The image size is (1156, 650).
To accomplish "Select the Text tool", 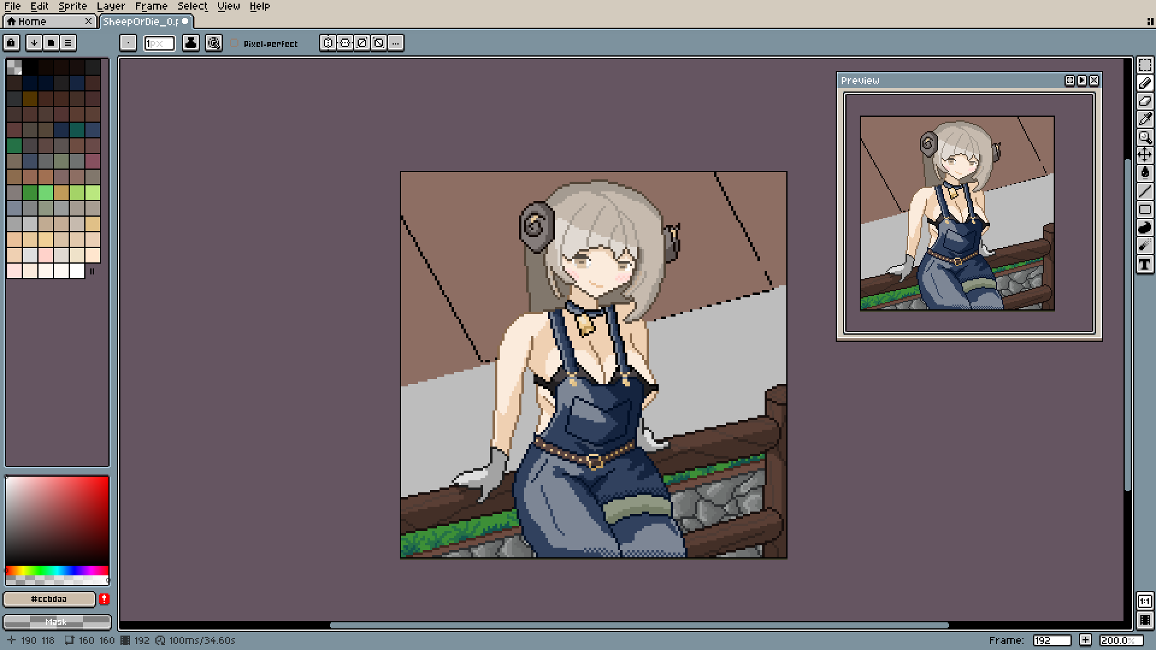I will (x=1145, y=264).
